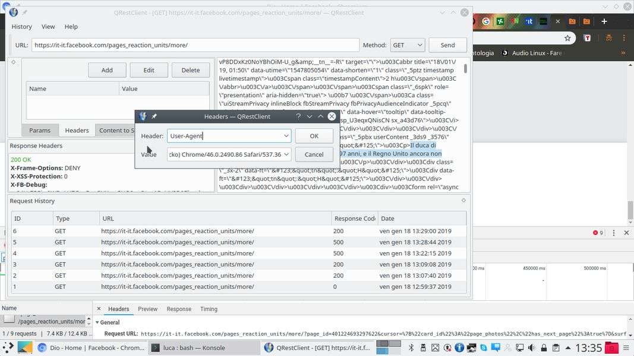The image size is (634, 356).
Task: Switch to the Chrome Facebook taskbar entry
Action: (x=91, y=348)
